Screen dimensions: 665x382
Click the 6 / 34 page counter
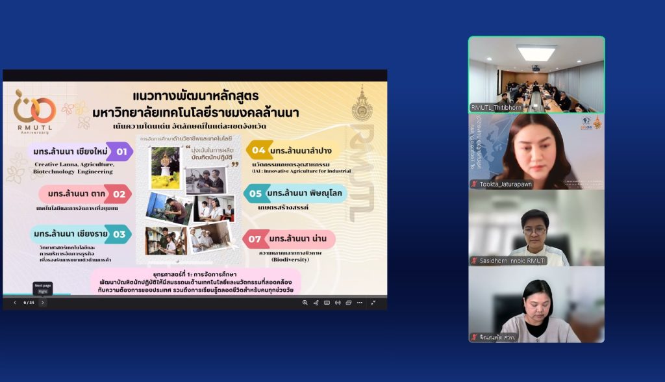pos(29,303)
